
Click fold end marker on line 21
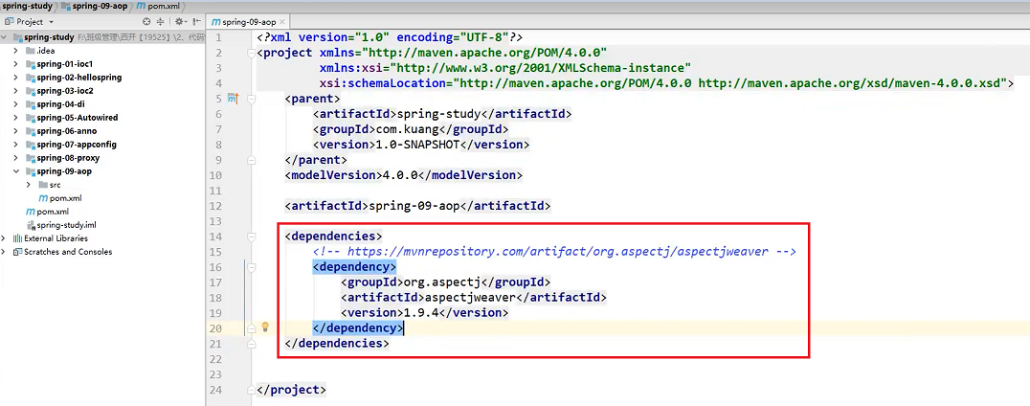251,343
